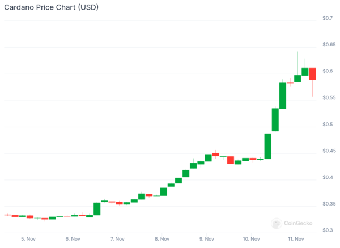Select the $0.5 price axis label
Viewport: 340px width, 248px height.
click(327, 125)
